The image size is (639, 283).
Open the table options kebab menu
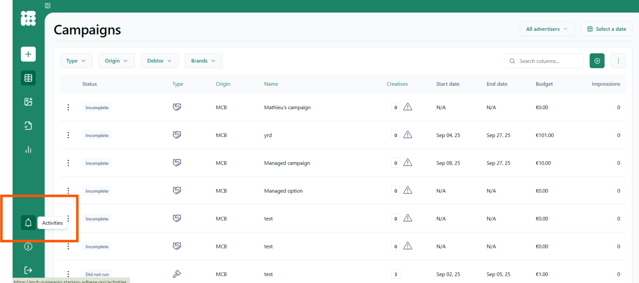(618, 61)
